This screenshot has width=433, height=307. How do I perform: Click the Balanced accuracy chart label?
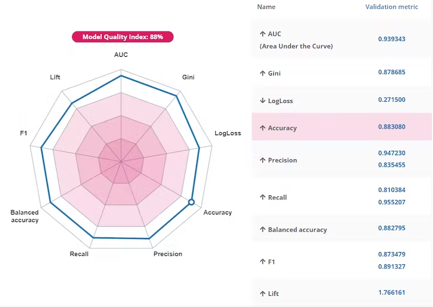25,216
